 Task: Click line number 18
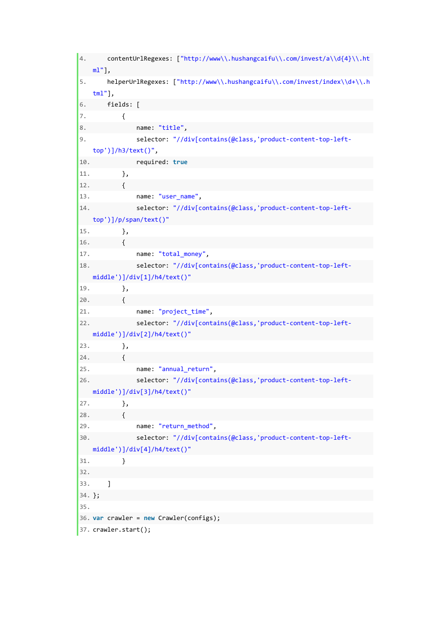pyautogui.click(x=84, y=266)
